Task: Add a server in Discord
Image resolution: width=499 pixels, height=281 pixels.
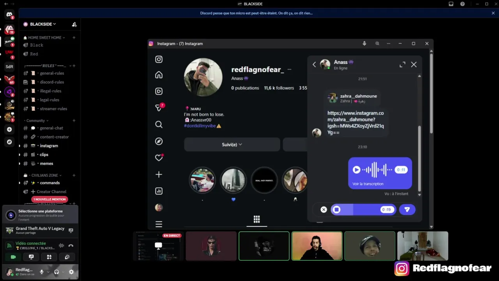Action: click(x=9, y=129)
